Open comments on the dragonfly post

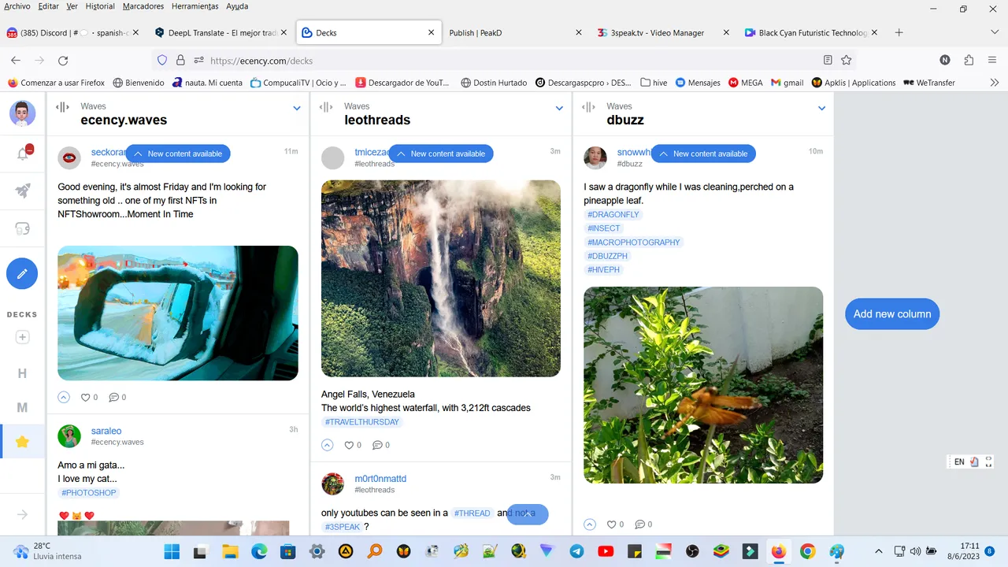tap(639, 524)
